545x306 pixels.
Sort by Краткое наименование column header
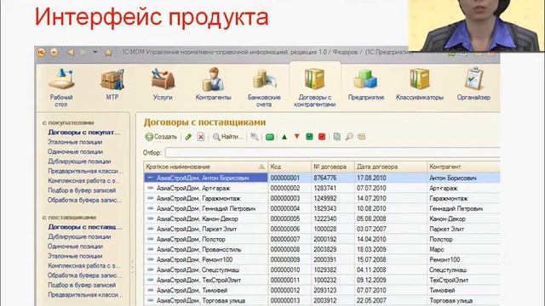(206, 167)
